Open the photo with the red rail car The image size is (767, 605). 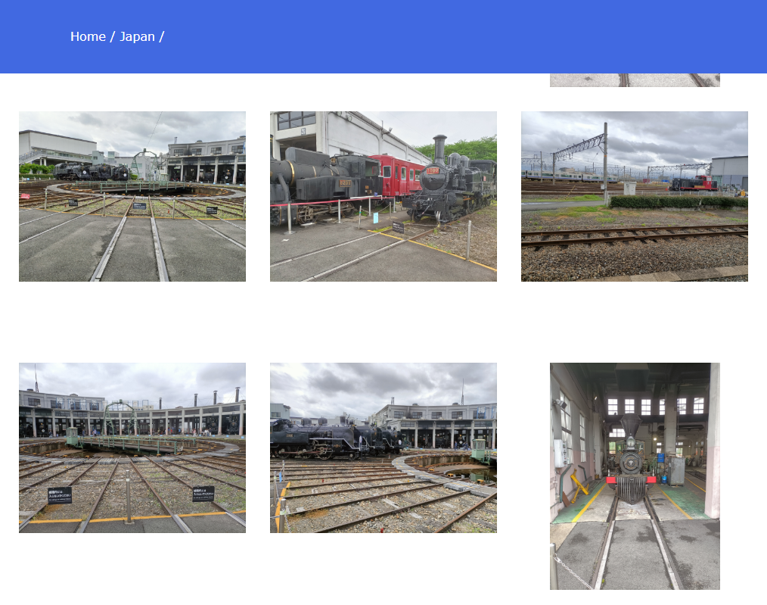coord(383,196)
